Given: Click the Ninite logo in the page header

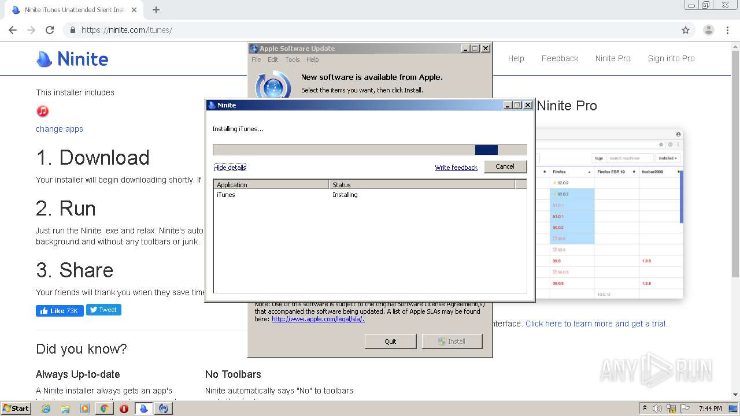Looking at the screenshot, I should click(x=72, y=59).
